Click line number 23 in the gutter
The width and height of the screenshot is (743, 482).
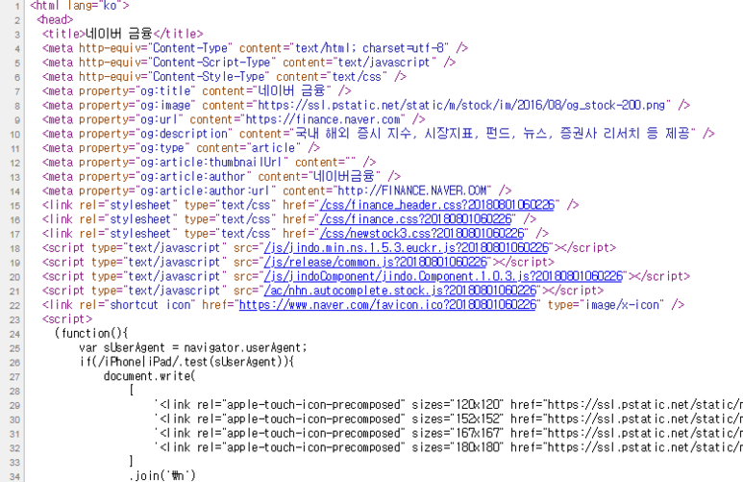click(x=15, y=319)
